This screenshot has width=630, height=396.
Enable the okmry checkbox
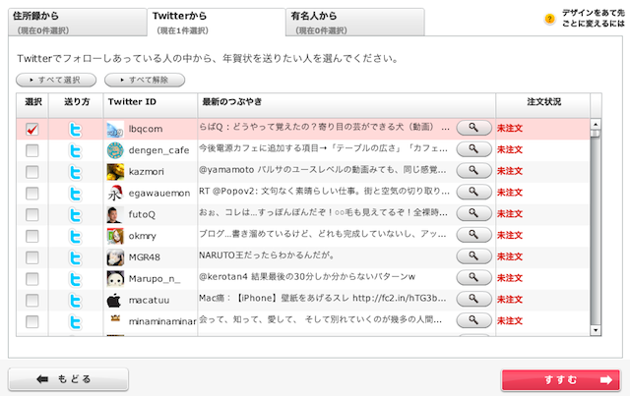(x=32, y=236)
